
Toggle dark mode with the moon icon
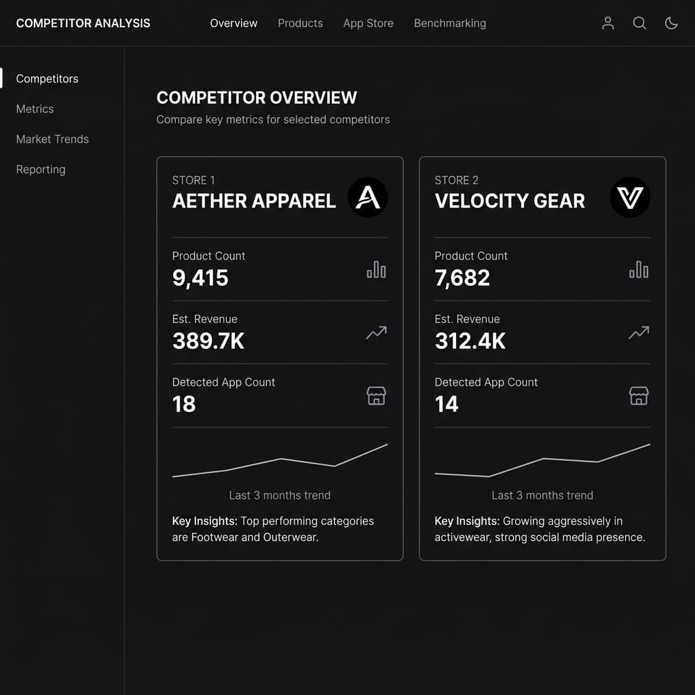671,23
